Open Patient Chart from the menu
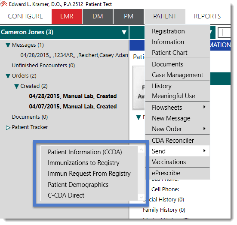The width and height of the screenshot is (237, 225). click(178, 53)
